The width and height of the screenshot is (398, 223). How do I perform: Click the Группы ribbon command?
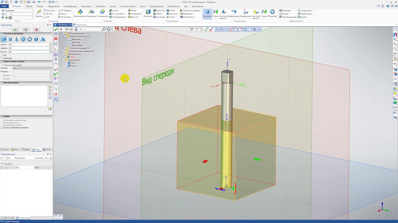(303, 17)
